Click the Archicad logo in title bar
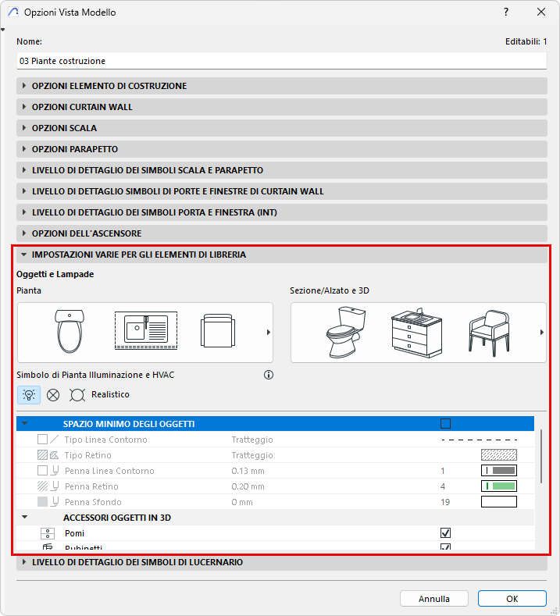 (13, 12)
